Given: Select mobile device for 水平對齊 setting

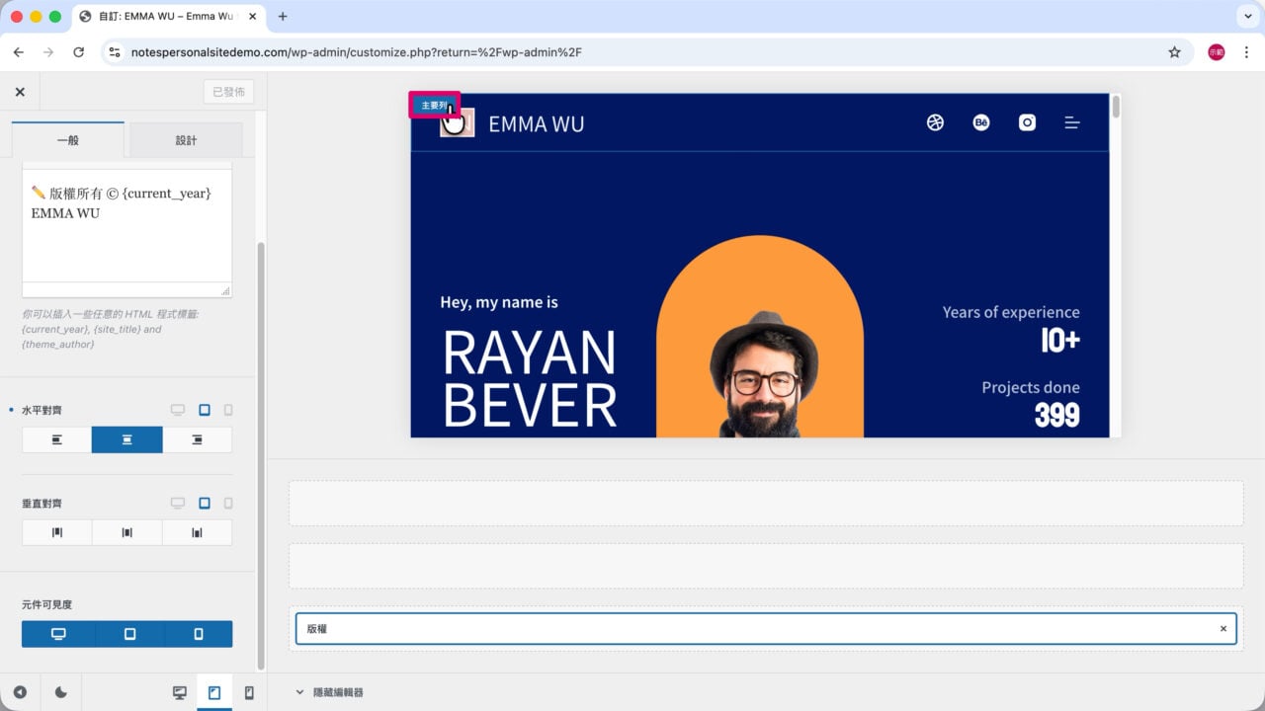Looking at the screenshot, I should pos(228,410).
